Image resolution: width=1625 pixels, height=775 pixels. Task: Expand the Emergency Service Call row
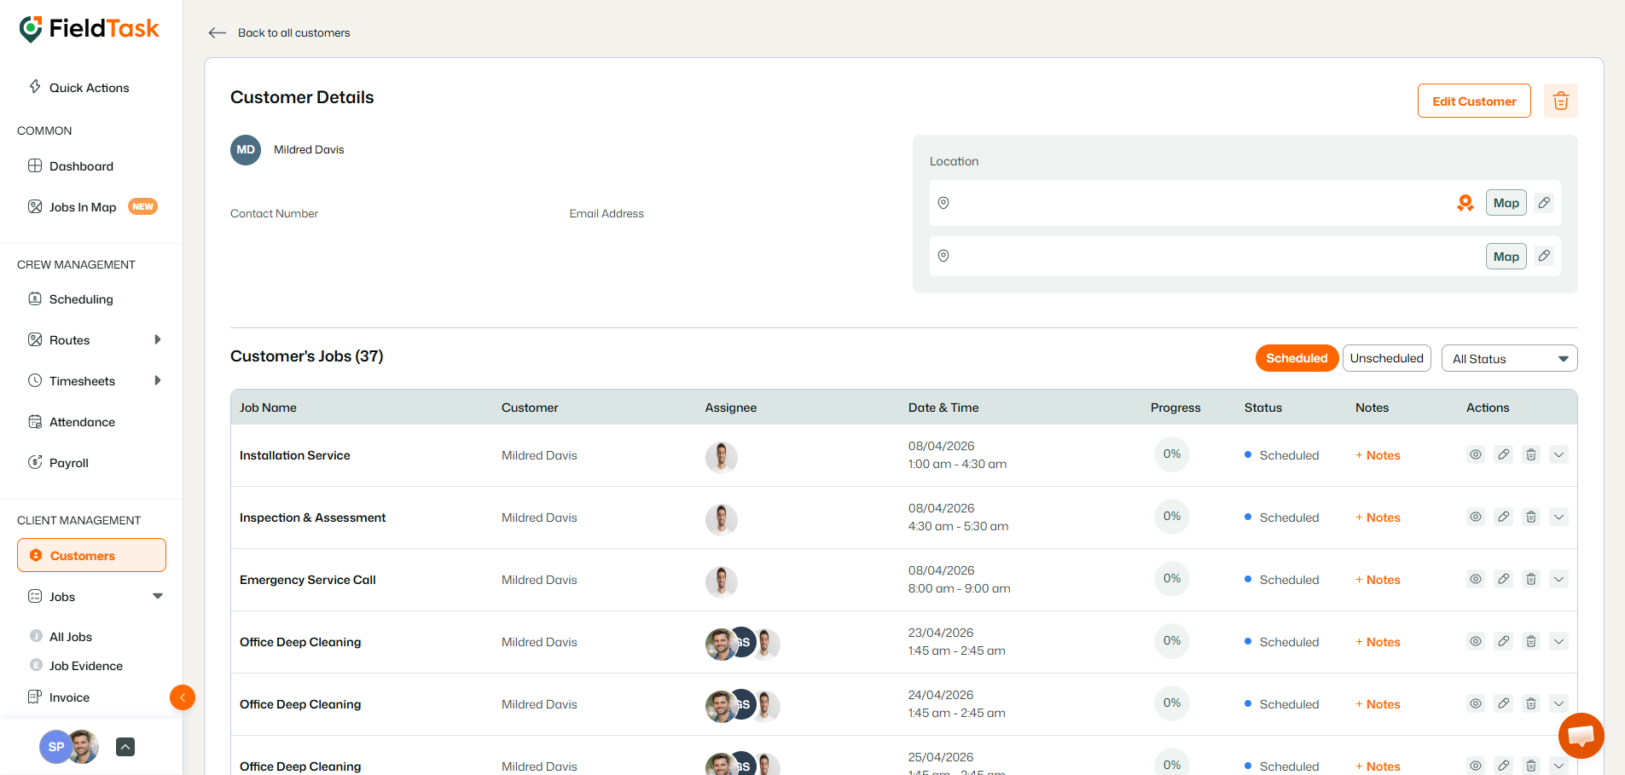[x=1558, y=579]
